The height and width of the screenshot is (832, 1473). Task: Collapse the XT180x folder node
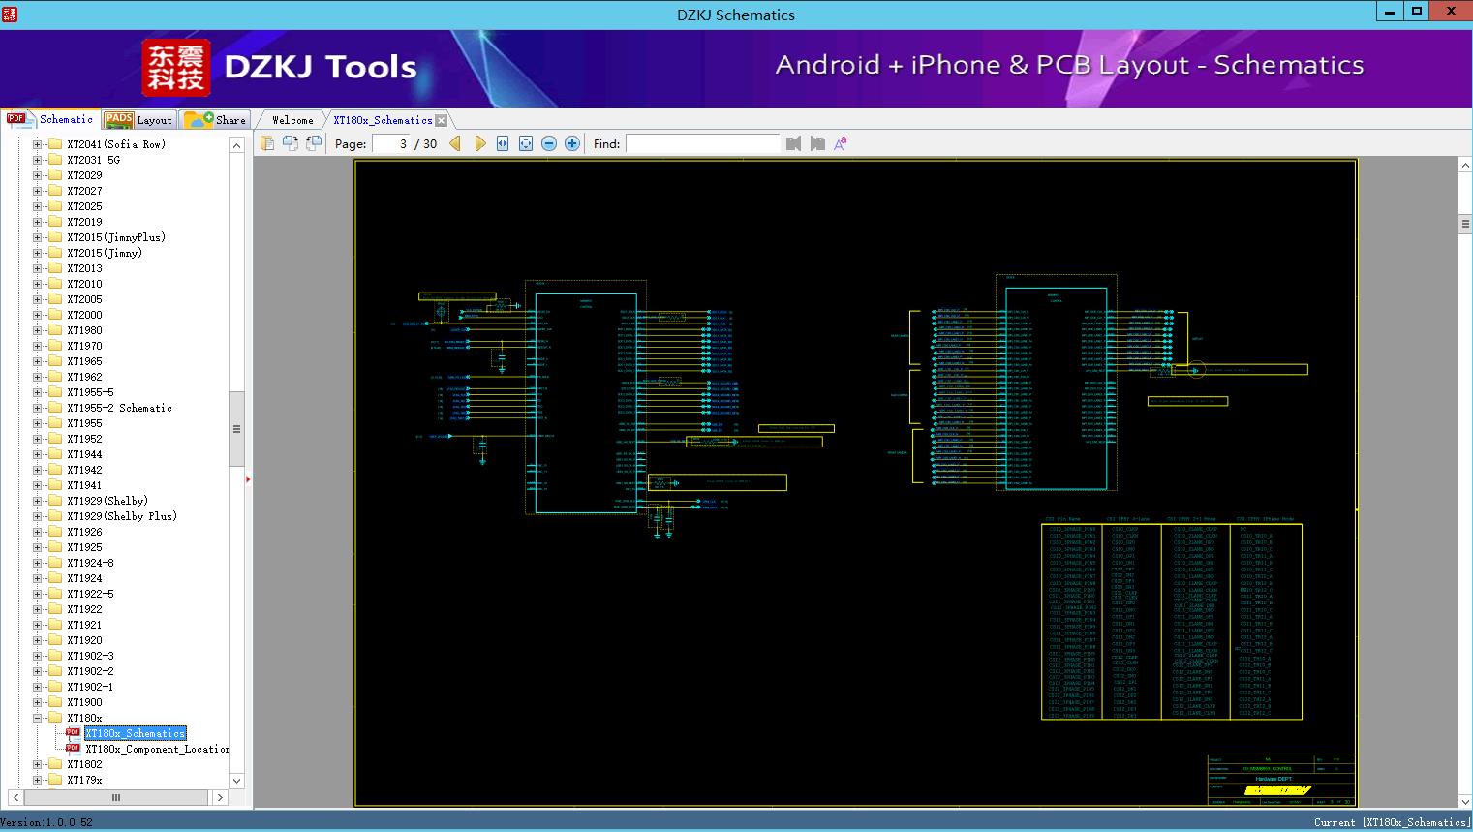[x=37, y=718]
